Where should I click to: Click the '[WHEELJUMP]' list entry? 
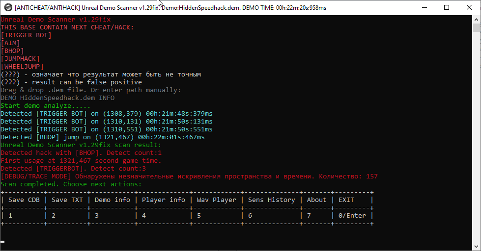click(x=22, y=66)
